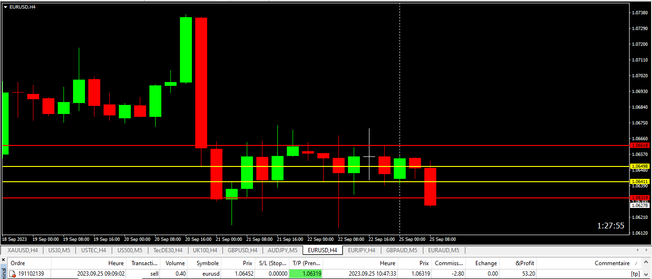Sort by the Volume column header
The height and width of the screenshot is (279, 652).
[x=175, y=263]
